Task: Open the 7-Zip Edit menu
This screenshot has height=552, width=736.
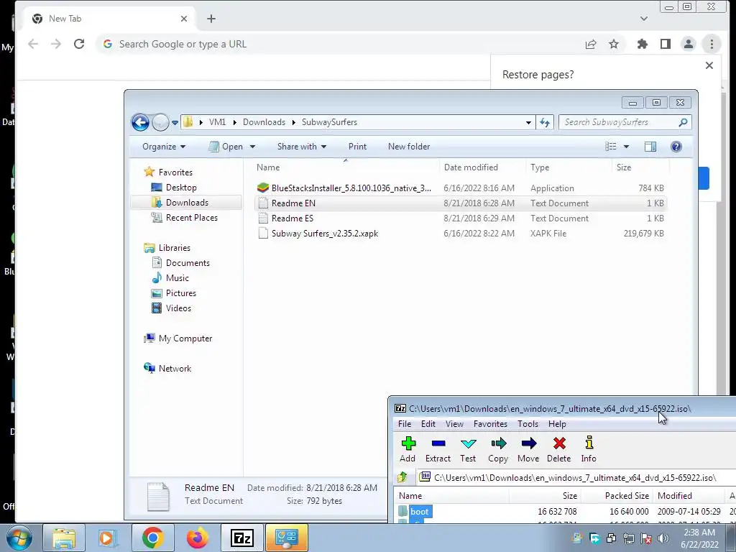Action: tap(428, 424)
